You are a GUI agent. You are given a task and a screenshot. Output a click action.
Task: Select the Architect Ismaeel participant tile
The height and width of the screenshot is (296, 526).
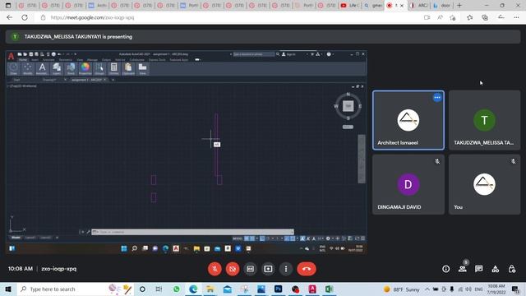(x=408, y=120)
